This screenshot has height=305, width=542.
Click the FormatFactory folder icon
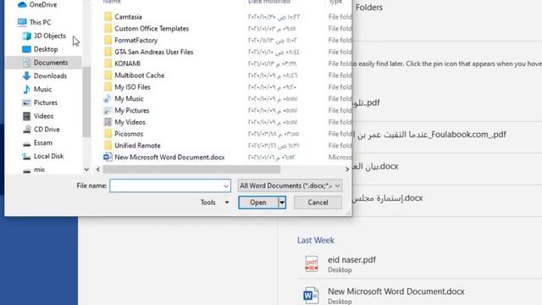[x=108, y=40]
